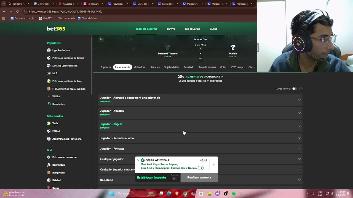Click the Portland Timbers jersey icon
The height and width of the screenshot is (198, 353).
(x=168, y=47)
